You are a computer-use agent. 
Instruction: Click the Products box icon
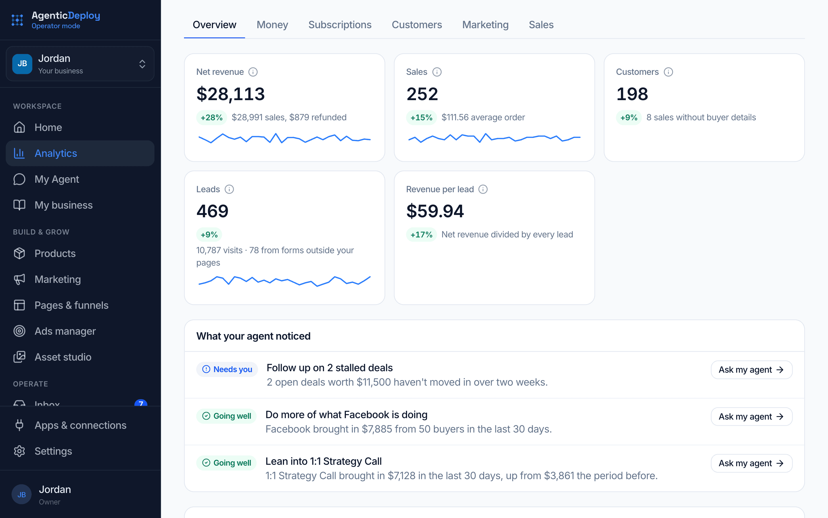[20, 253]
